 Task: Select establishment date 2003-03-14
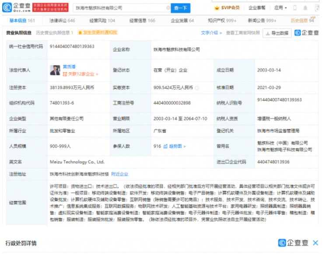coord(269,70)
